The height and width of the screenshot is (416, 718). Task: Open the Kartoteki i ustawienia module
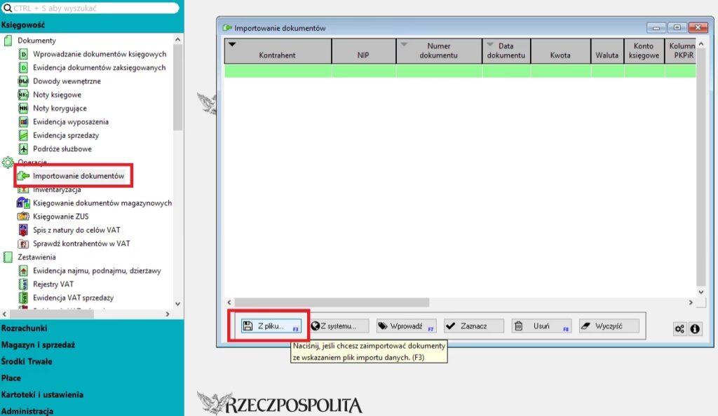(42, 395)
